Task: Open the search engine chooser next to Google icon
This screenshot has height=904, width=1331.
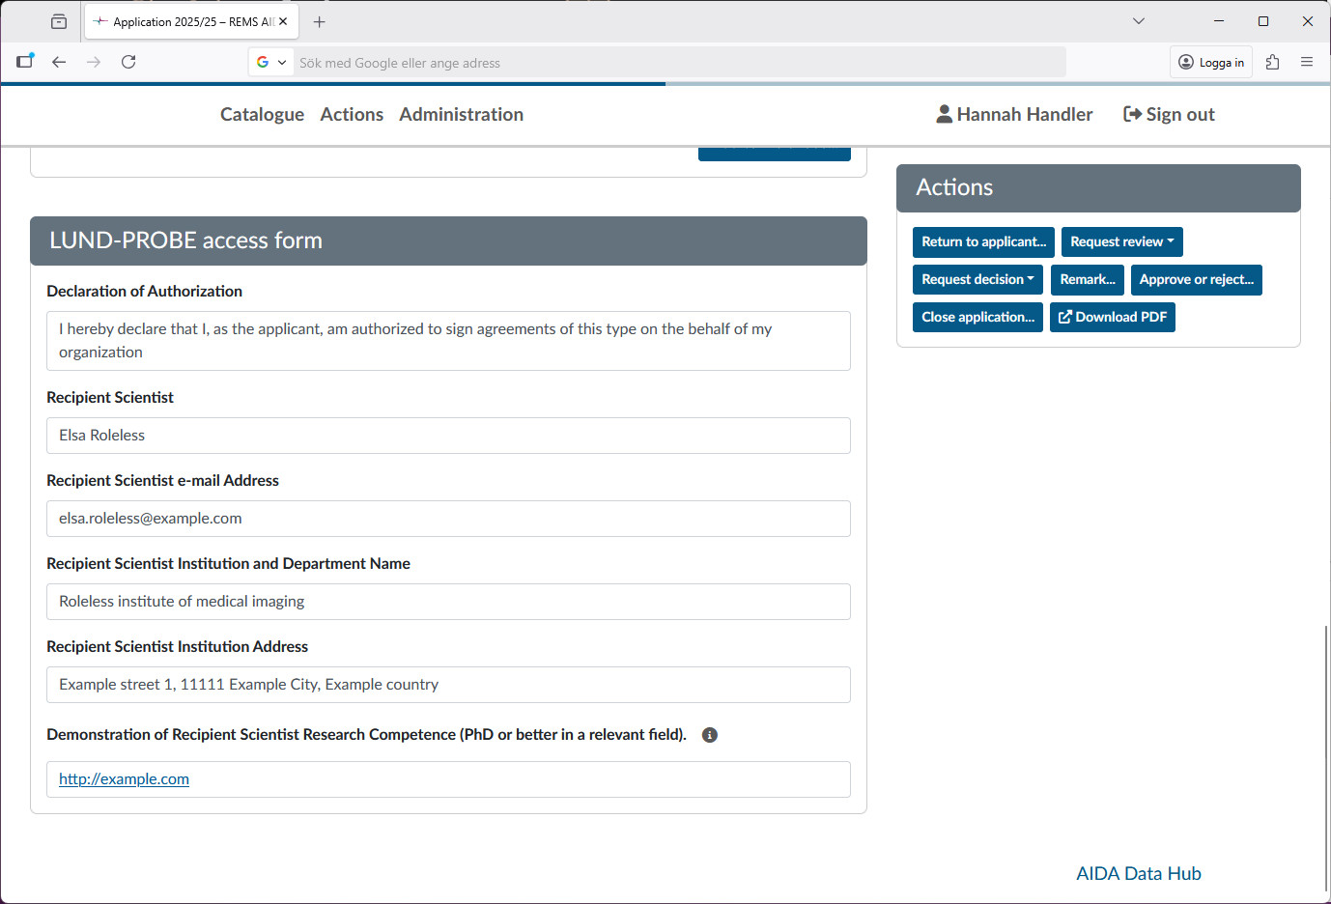Action: click(282, 62)
